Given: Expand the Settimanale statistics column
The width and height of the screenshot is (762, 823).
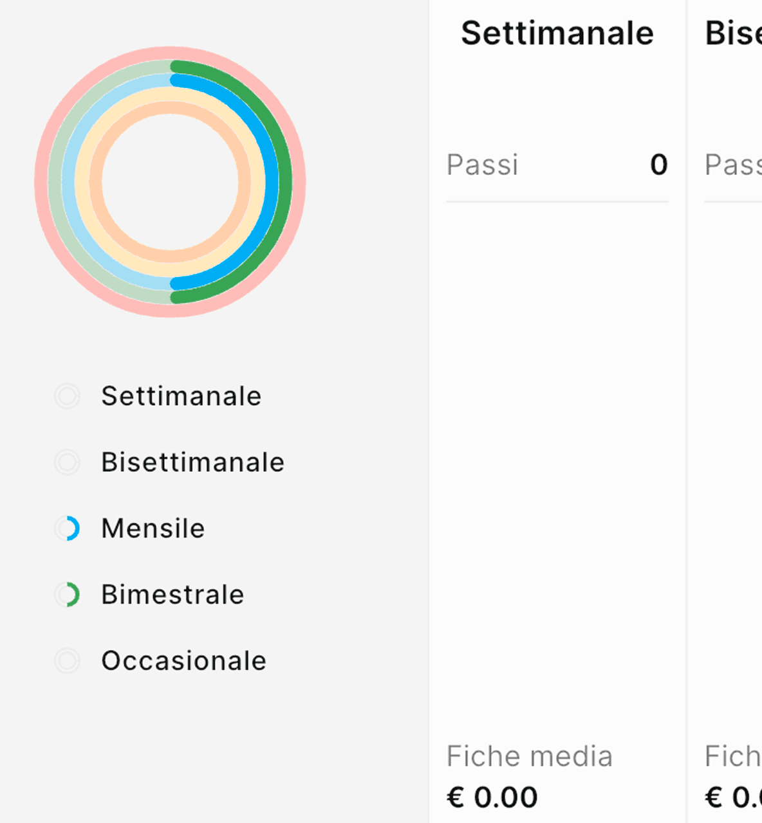Looking at the screenshot, I should pyautogui.click(x=557, y=33).
